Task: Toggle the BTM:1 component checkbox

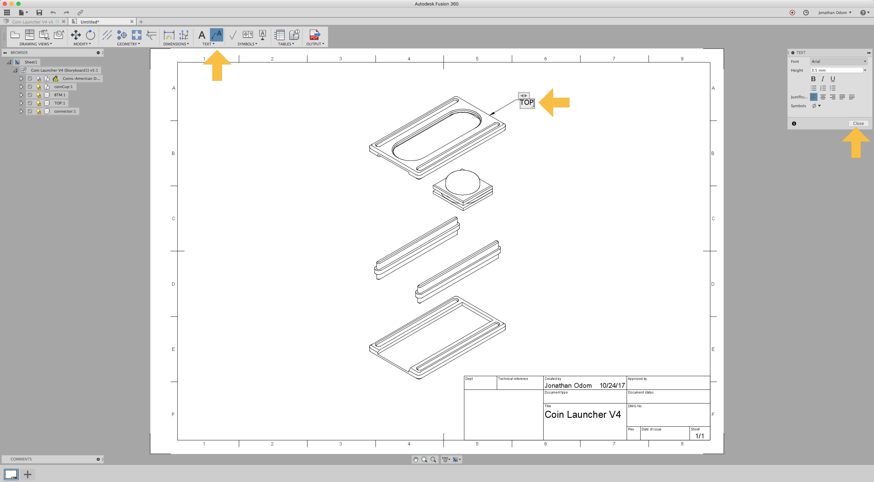Action: click(x=30, y=95)
